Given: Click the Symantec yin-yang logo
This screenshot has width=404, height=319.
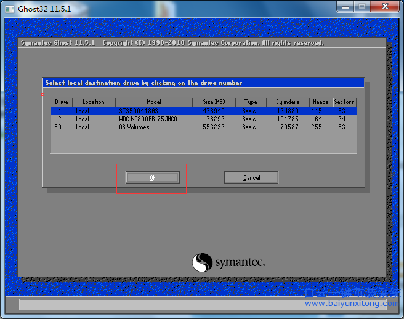Looking at the screenshot, I should [x=203, y=262].
